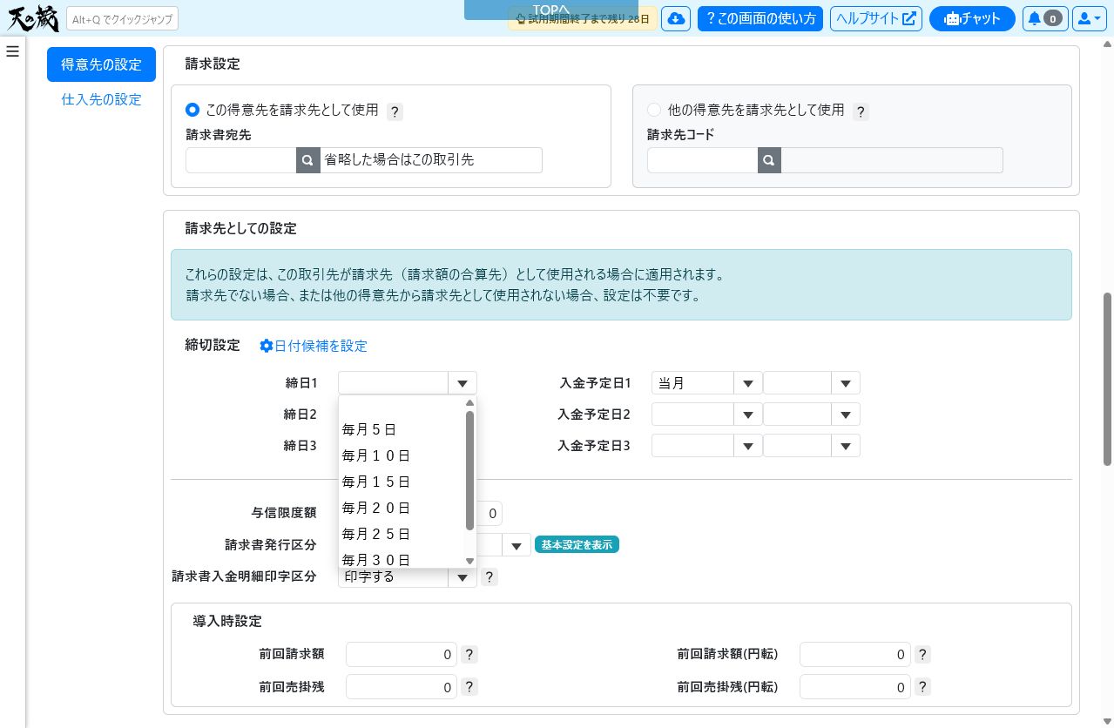Select 他の得意先を請求先として使用 radio
1114x728 pixels.
click(654, 110)
